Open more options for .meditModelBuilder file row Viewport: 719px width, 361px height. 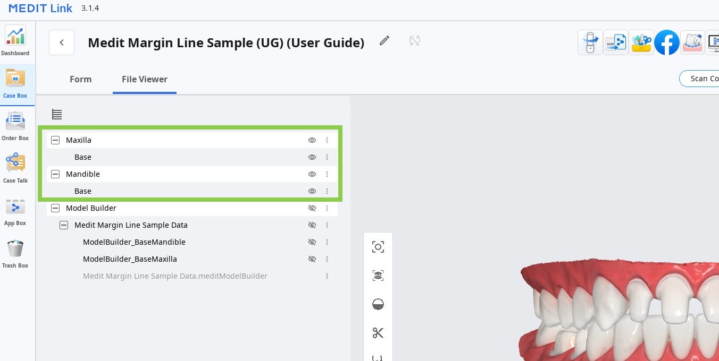327,276
